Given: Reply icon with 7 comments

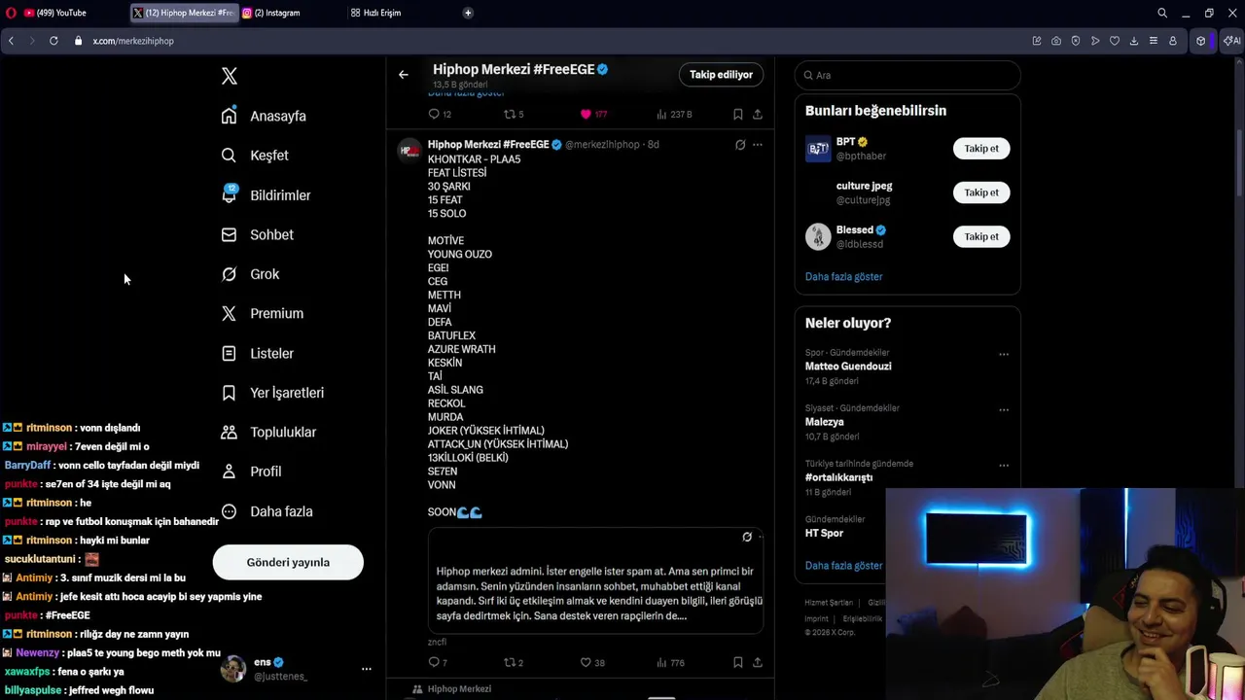Looking at the screenshot, I should (438, 662).
